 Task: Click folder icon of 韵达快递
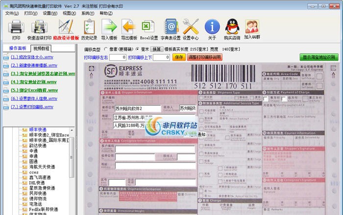pos(25,145)
